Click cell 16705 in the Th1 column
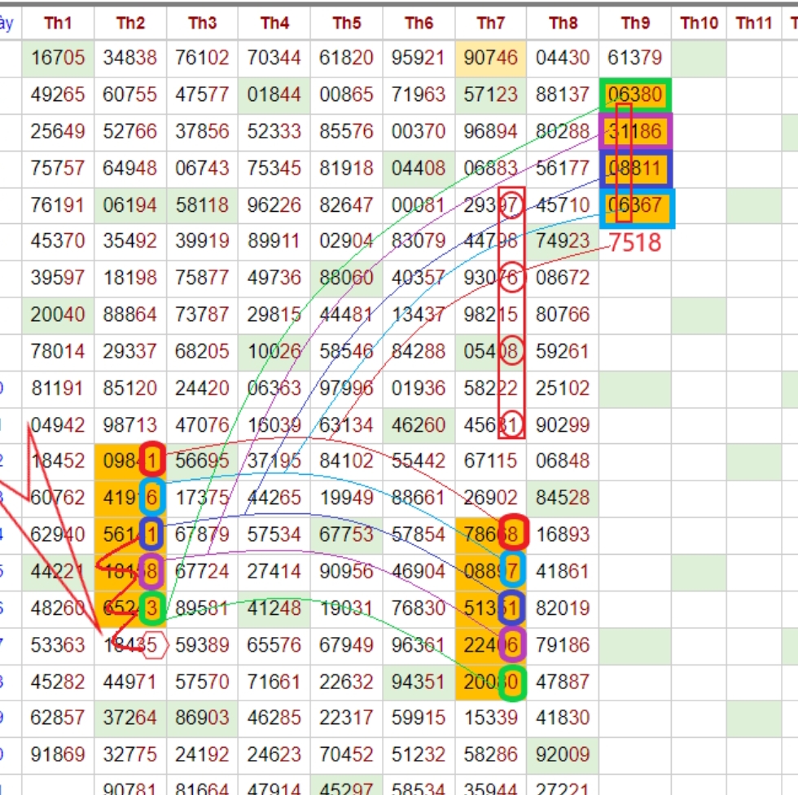 (x=58, y=58)
